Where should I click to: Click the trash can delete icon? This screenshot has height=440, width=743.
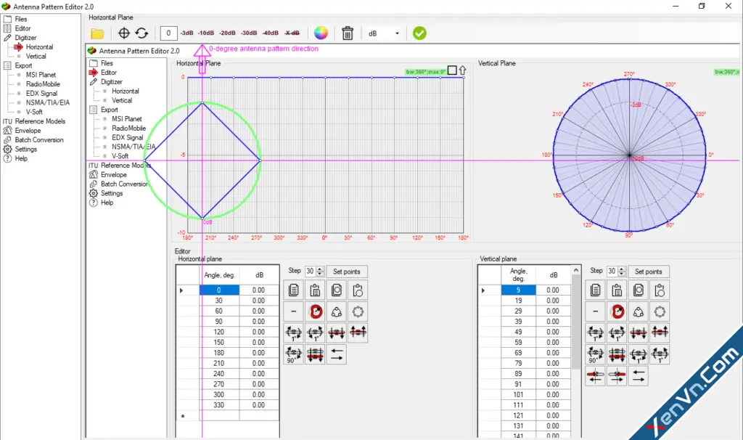(x=348, y=33)
